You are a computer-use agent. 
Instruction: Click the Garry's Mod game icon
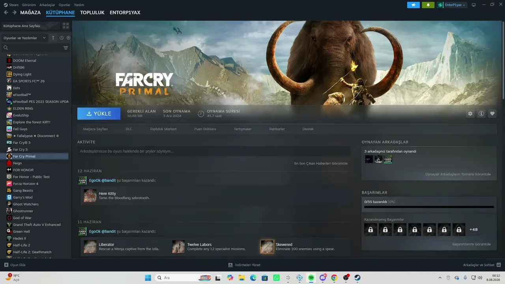tap(9, 197)
